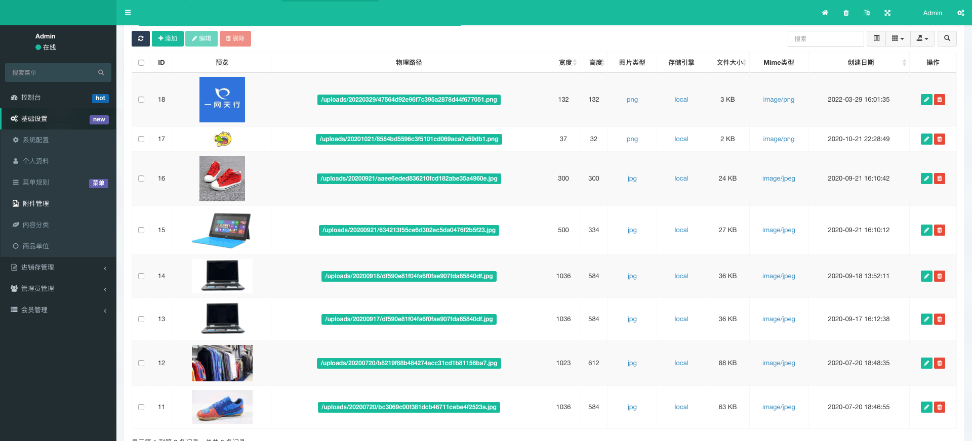Click the Admin user name in top bar
The image size is (972, 441).
pos(932,13)
